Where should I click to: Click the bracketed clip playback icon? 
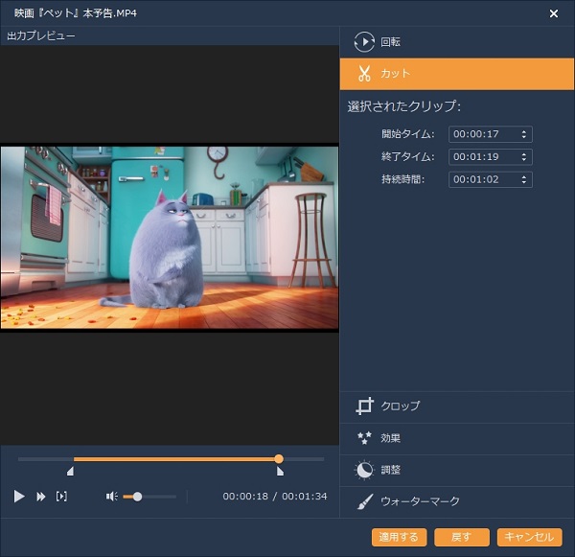(62, 497)
